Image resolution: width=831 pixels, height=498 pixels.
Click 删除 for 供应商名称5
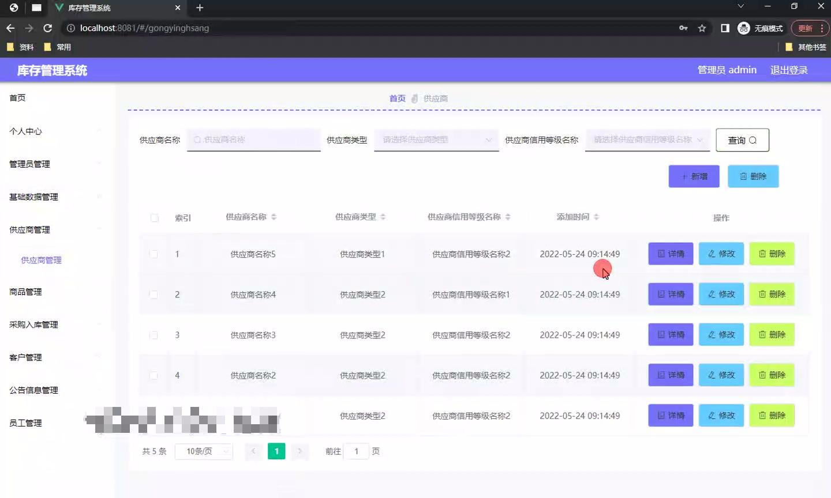[x=772, y=254]
